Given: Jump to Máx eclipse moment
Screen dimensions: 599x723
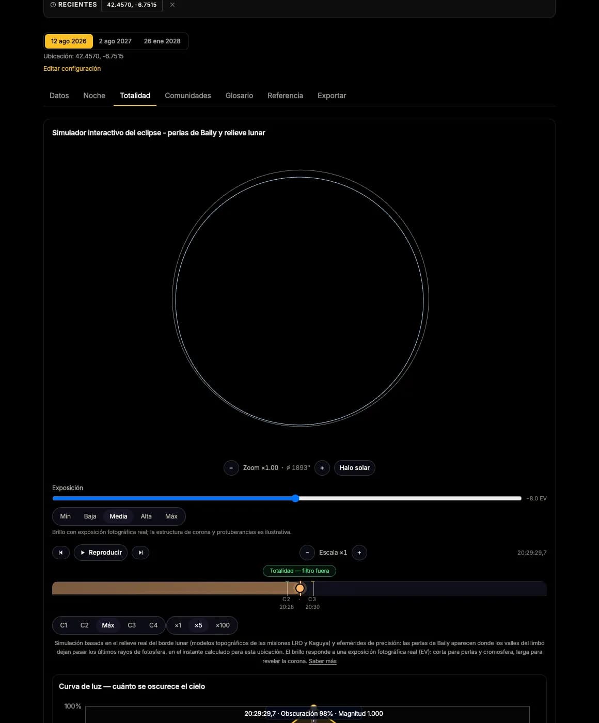Looking at the screenshot, I should [x=108, y=625].
